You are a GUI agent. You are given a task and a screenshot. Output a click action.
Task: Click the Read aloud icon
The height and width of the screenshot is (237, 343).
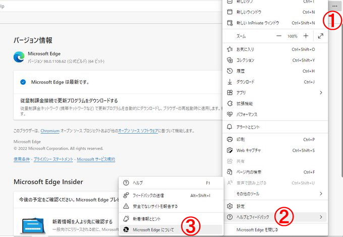click(x=230, y=183)
